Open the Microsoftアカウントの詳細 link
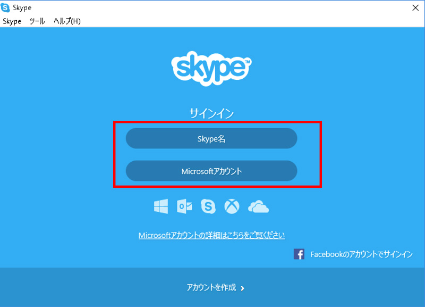 click(212, 234)
